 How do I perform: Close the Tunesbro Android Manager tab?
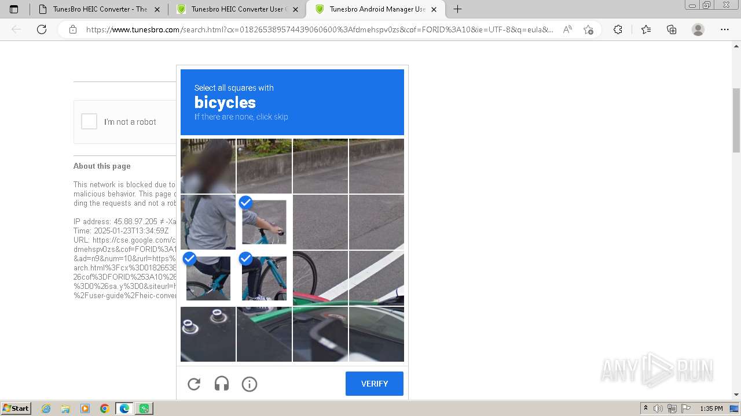pyautogui.click(x=434, y=9)
